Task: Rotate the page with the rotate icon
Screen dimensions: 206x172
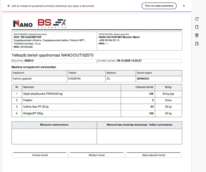Action: coord(197,19)
